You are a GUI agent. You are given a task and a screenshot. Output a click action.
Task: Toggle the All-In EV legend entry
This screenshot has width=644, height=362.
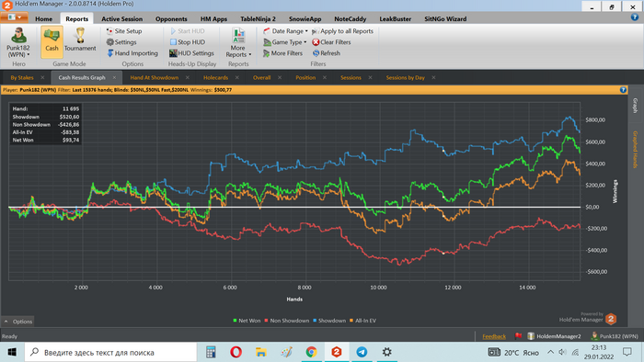[x=362, y=321]
